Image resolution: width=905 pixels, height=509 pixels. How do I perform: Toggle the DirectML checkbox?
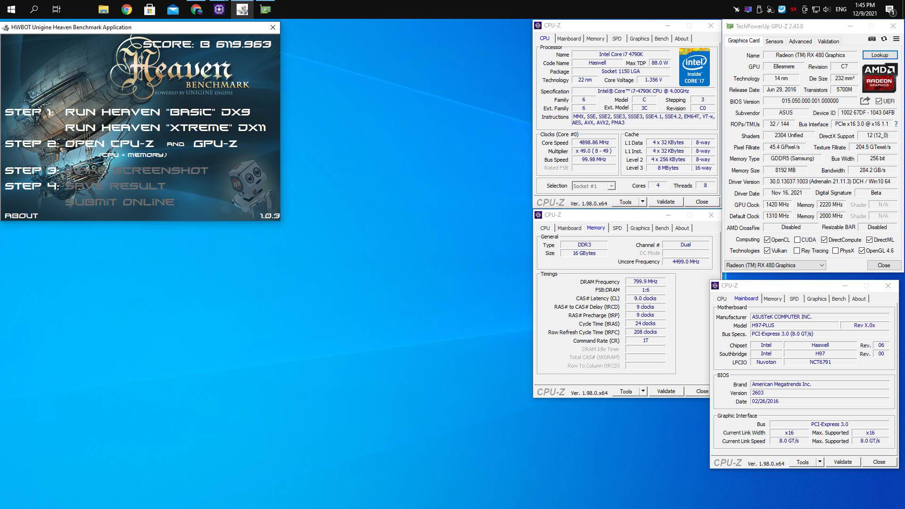(x=869, y=239)
